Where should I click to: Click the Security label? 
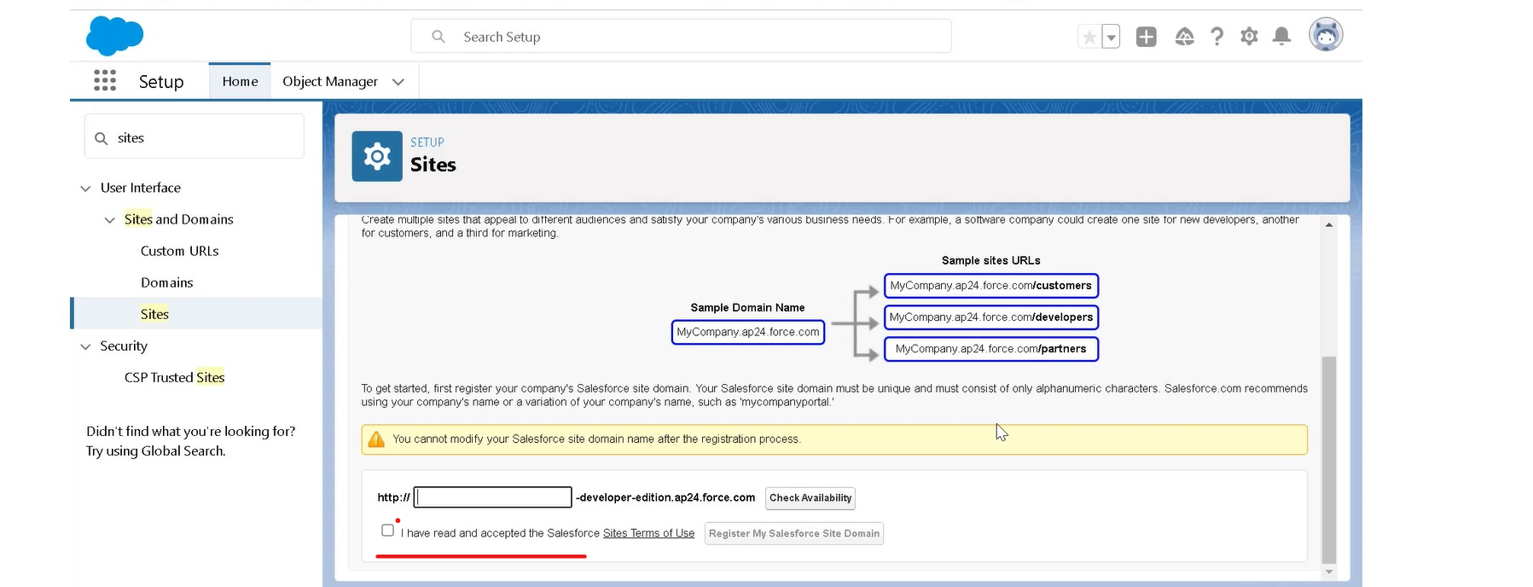[x=124, y=346]
